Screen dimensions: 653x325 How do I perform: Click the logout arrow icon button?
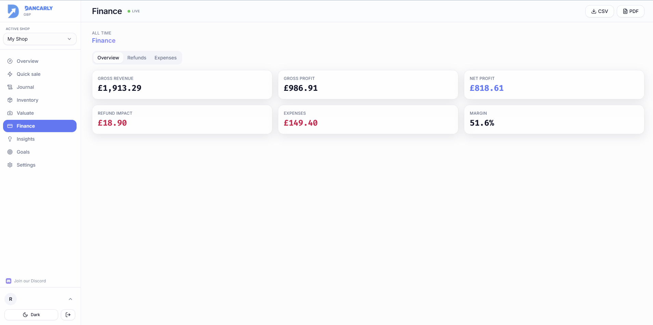[x=68, y=315]
